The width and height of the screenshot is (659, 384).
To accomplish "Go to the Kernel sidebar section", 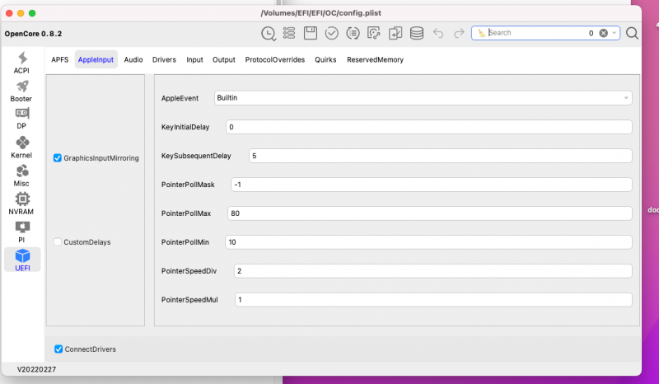I will [x=22, y=148].
